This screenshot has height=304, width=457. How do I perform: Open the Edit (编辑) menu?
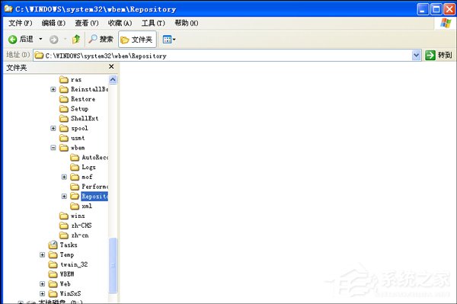(53, 23)
